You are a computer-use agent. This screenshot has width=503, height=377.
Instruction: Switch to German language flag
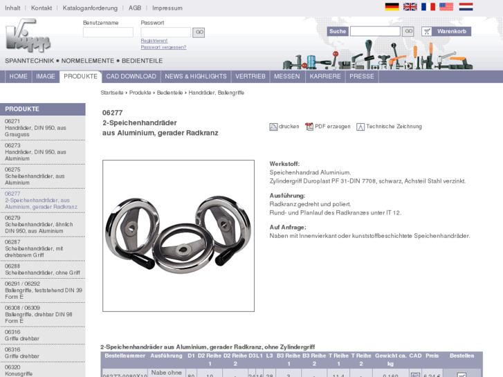pyautogui.click(x=392, y=7)
